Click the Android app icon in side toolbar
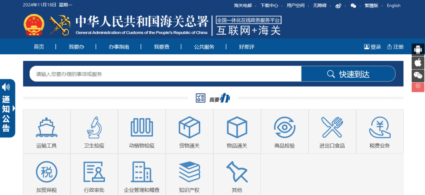This screenshot has height=195, width=425. click(418, 50)
